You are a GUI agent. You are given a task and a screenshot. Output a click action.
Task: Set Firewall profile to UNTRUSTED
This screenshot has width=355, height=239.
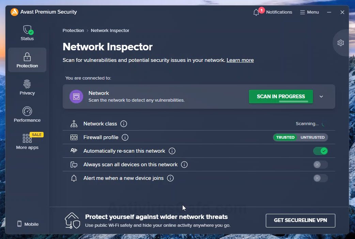click(312, 137)
